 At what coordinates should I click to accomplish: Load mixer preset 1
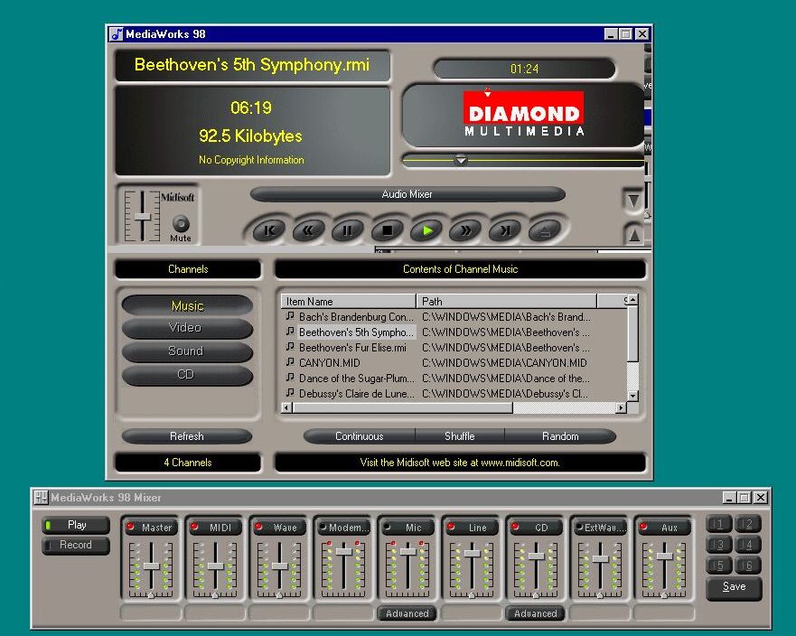click(x=719, y=524)
